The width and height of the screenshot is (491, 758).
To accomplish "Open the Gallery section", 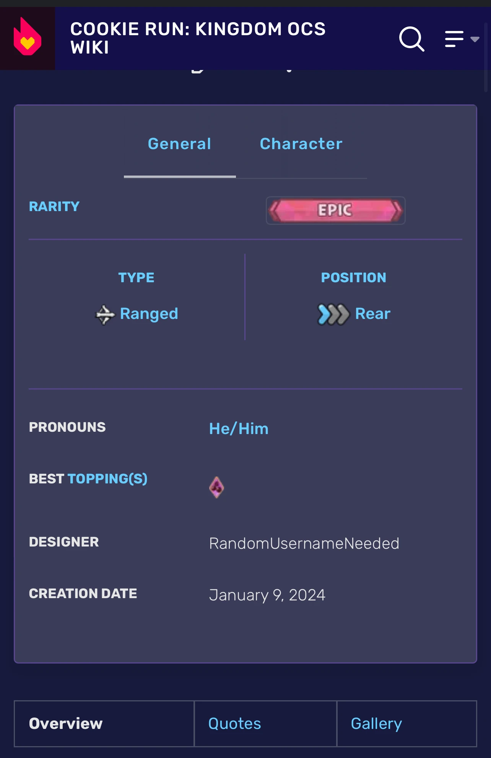I will click(376, 724).
